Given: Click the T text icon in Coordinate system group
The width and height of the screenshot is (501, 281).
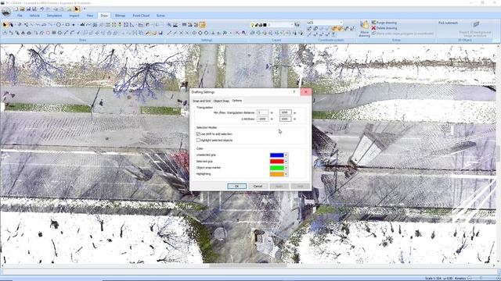Looking at the screenshot, I should pyautogui.click(x=333, y=34).
